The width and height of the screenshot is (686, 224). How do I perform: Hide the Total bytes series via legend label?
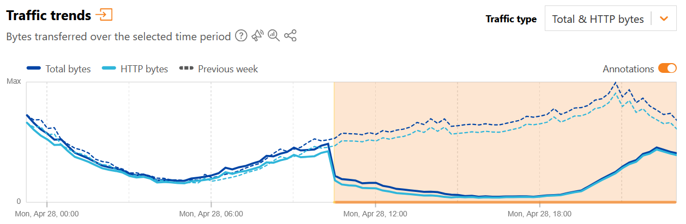68,69
